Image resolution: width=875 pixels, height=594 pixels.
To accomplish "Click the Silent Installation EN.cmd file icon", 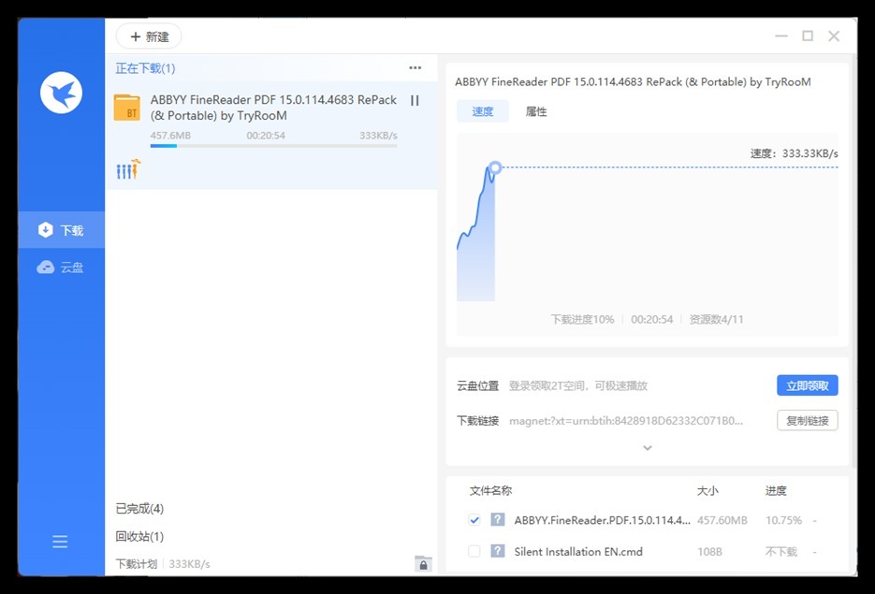I will tap(498, 551).
